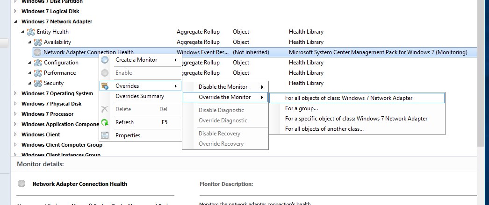Click the Entity Health label
This screenshot has height=205, width=489.
(53, 32)
